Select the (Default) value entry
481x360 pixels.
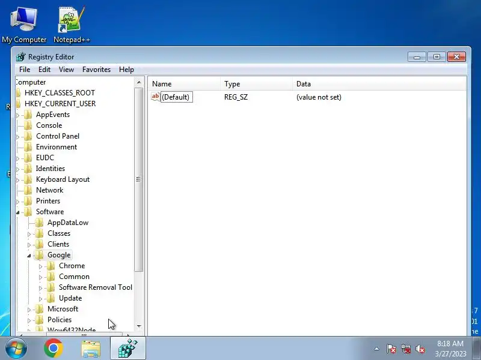point(177,97)
